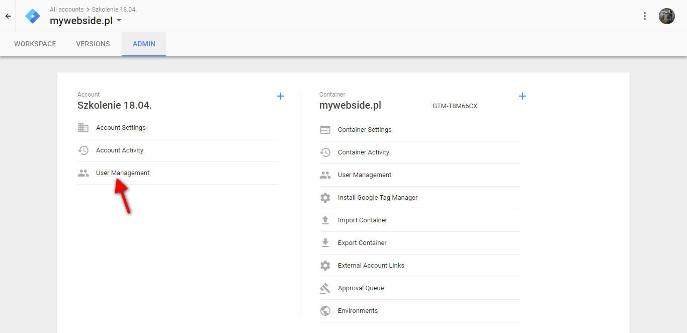Click the Google Tag Manager logo

pyautogui.click(x=33, y=16)
